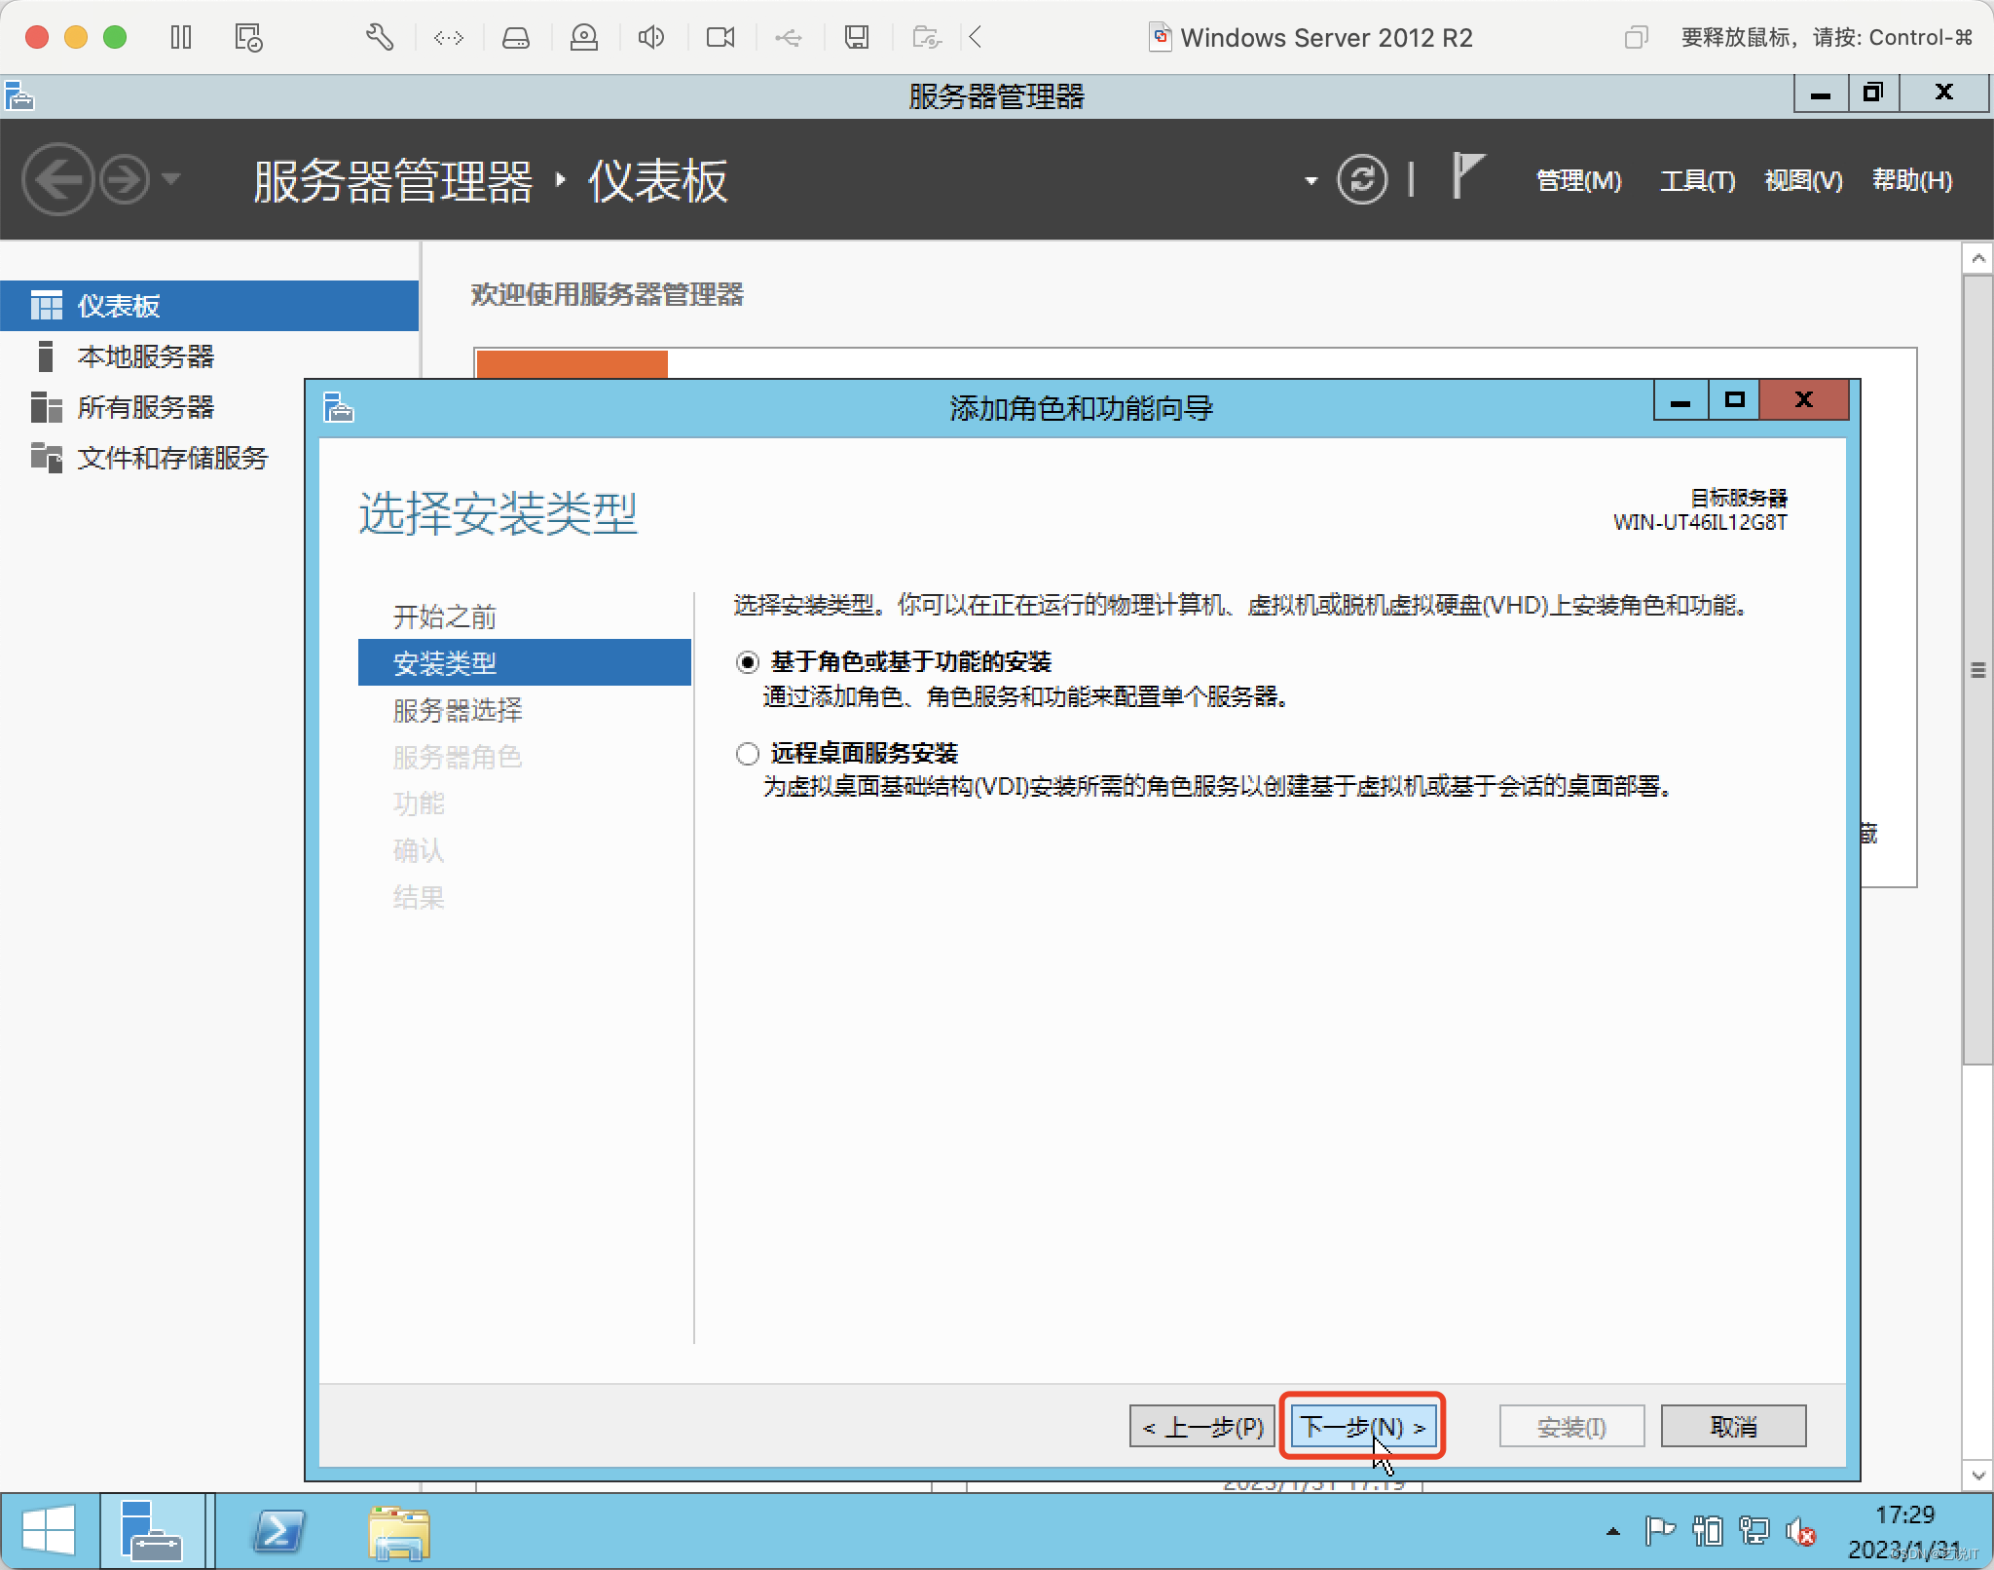Image resolution: width=1994 pixels, height=1570 pixels.
Task: Click the network tray icon
Action: [x=1754, y=1531]
